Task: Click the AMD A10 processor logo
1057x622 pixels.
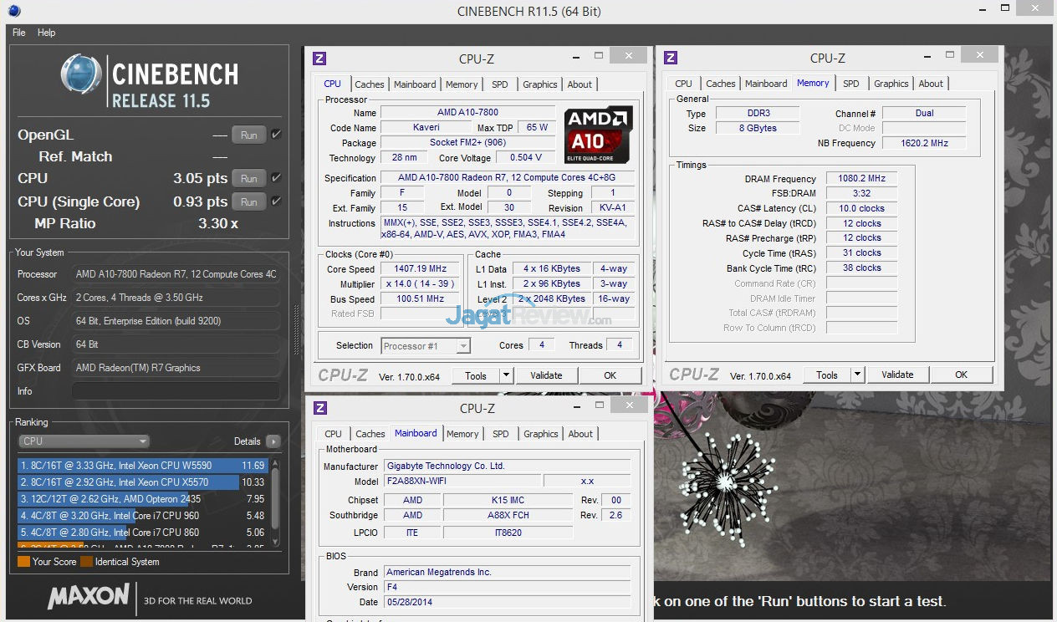Action: [598, 134]
